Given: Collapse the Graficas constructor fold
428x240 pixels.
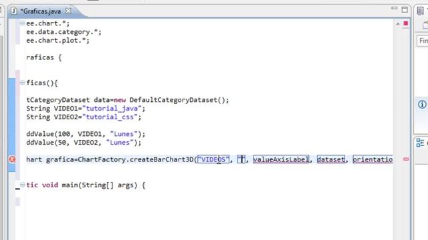Looking at the screenshot, I should [23, 83].
